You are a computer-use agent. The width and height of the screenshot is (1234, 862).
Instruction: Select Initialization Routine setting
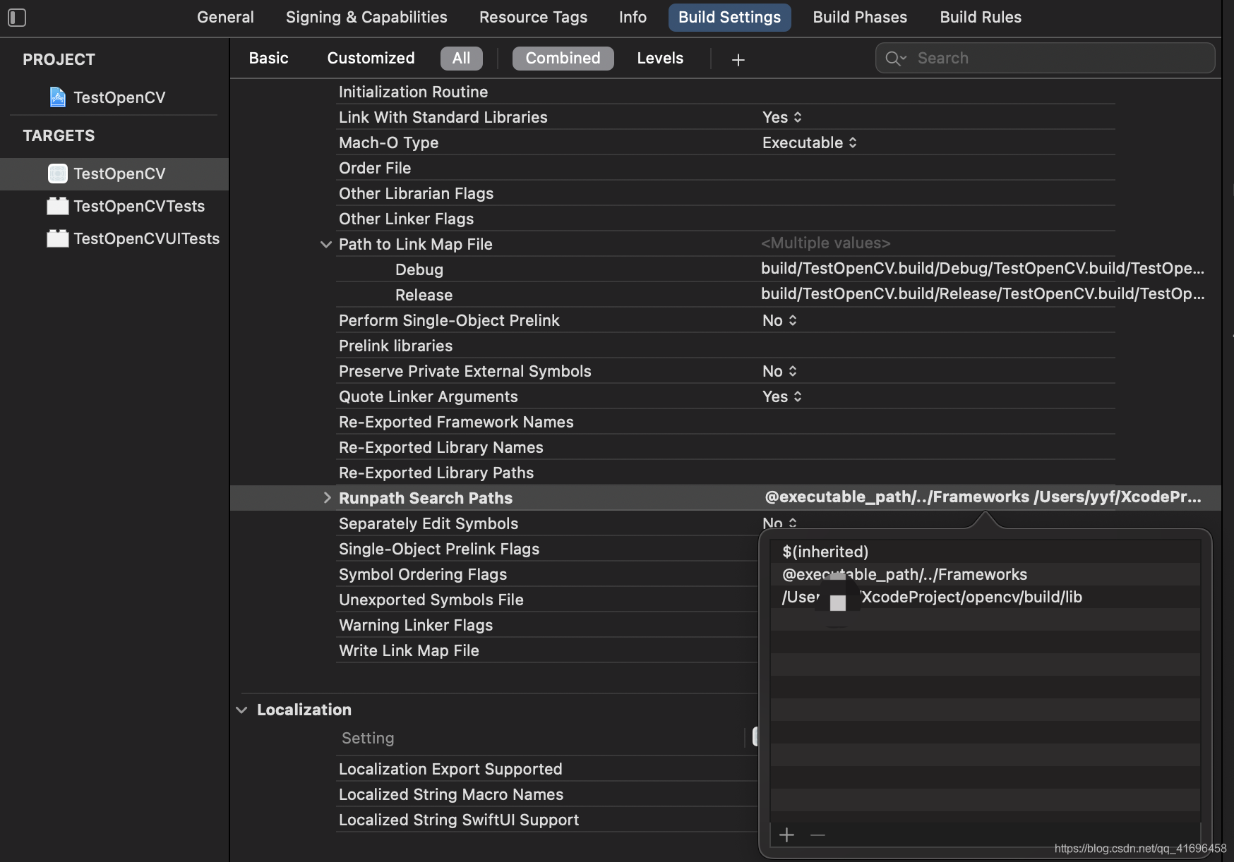click(x=413, y=92)
